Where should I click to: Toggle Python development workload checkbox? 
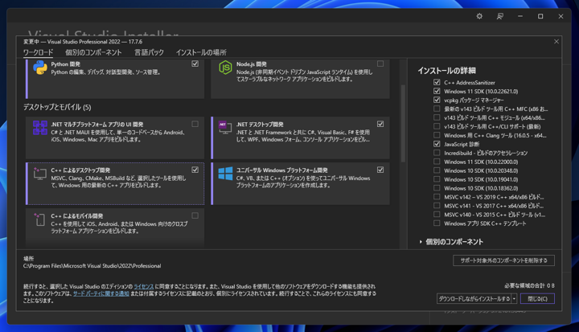click(195, 64)
